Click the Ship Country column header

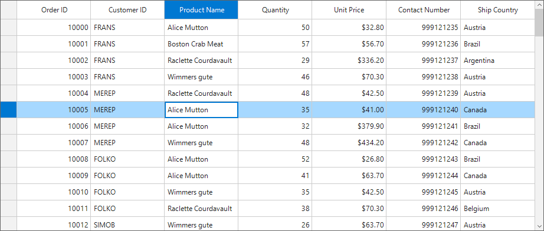[497, 9]
